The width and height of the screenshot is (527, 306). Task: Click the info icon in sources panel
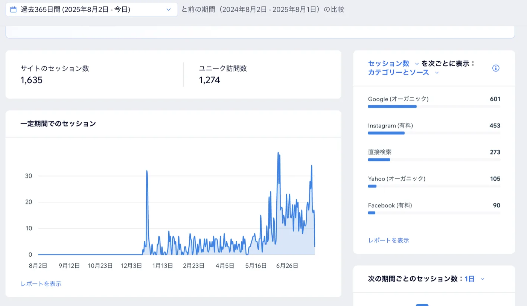[496, 68]
